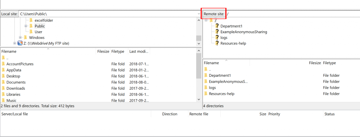The height and width of the screenshot is (137, 360).
Task: Sort local files by Last modified column
Action: click(139, 52)
